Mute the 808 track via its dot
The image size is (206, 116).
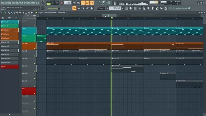tap(35, 94)
